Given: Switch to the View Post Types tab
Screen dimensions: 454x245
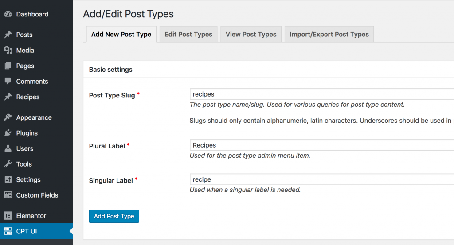Looking at the screenshot, I should [251, 34].
